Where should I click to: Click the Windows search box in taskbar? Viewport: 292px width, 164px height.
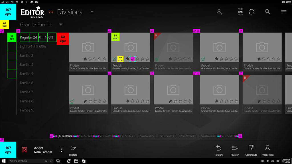coord(27,161)
